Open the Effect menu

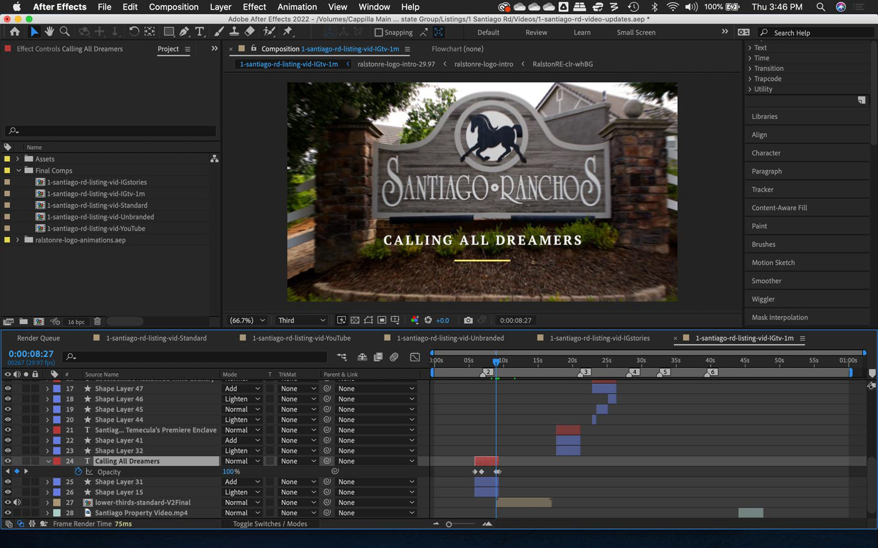tap(254, 7)
